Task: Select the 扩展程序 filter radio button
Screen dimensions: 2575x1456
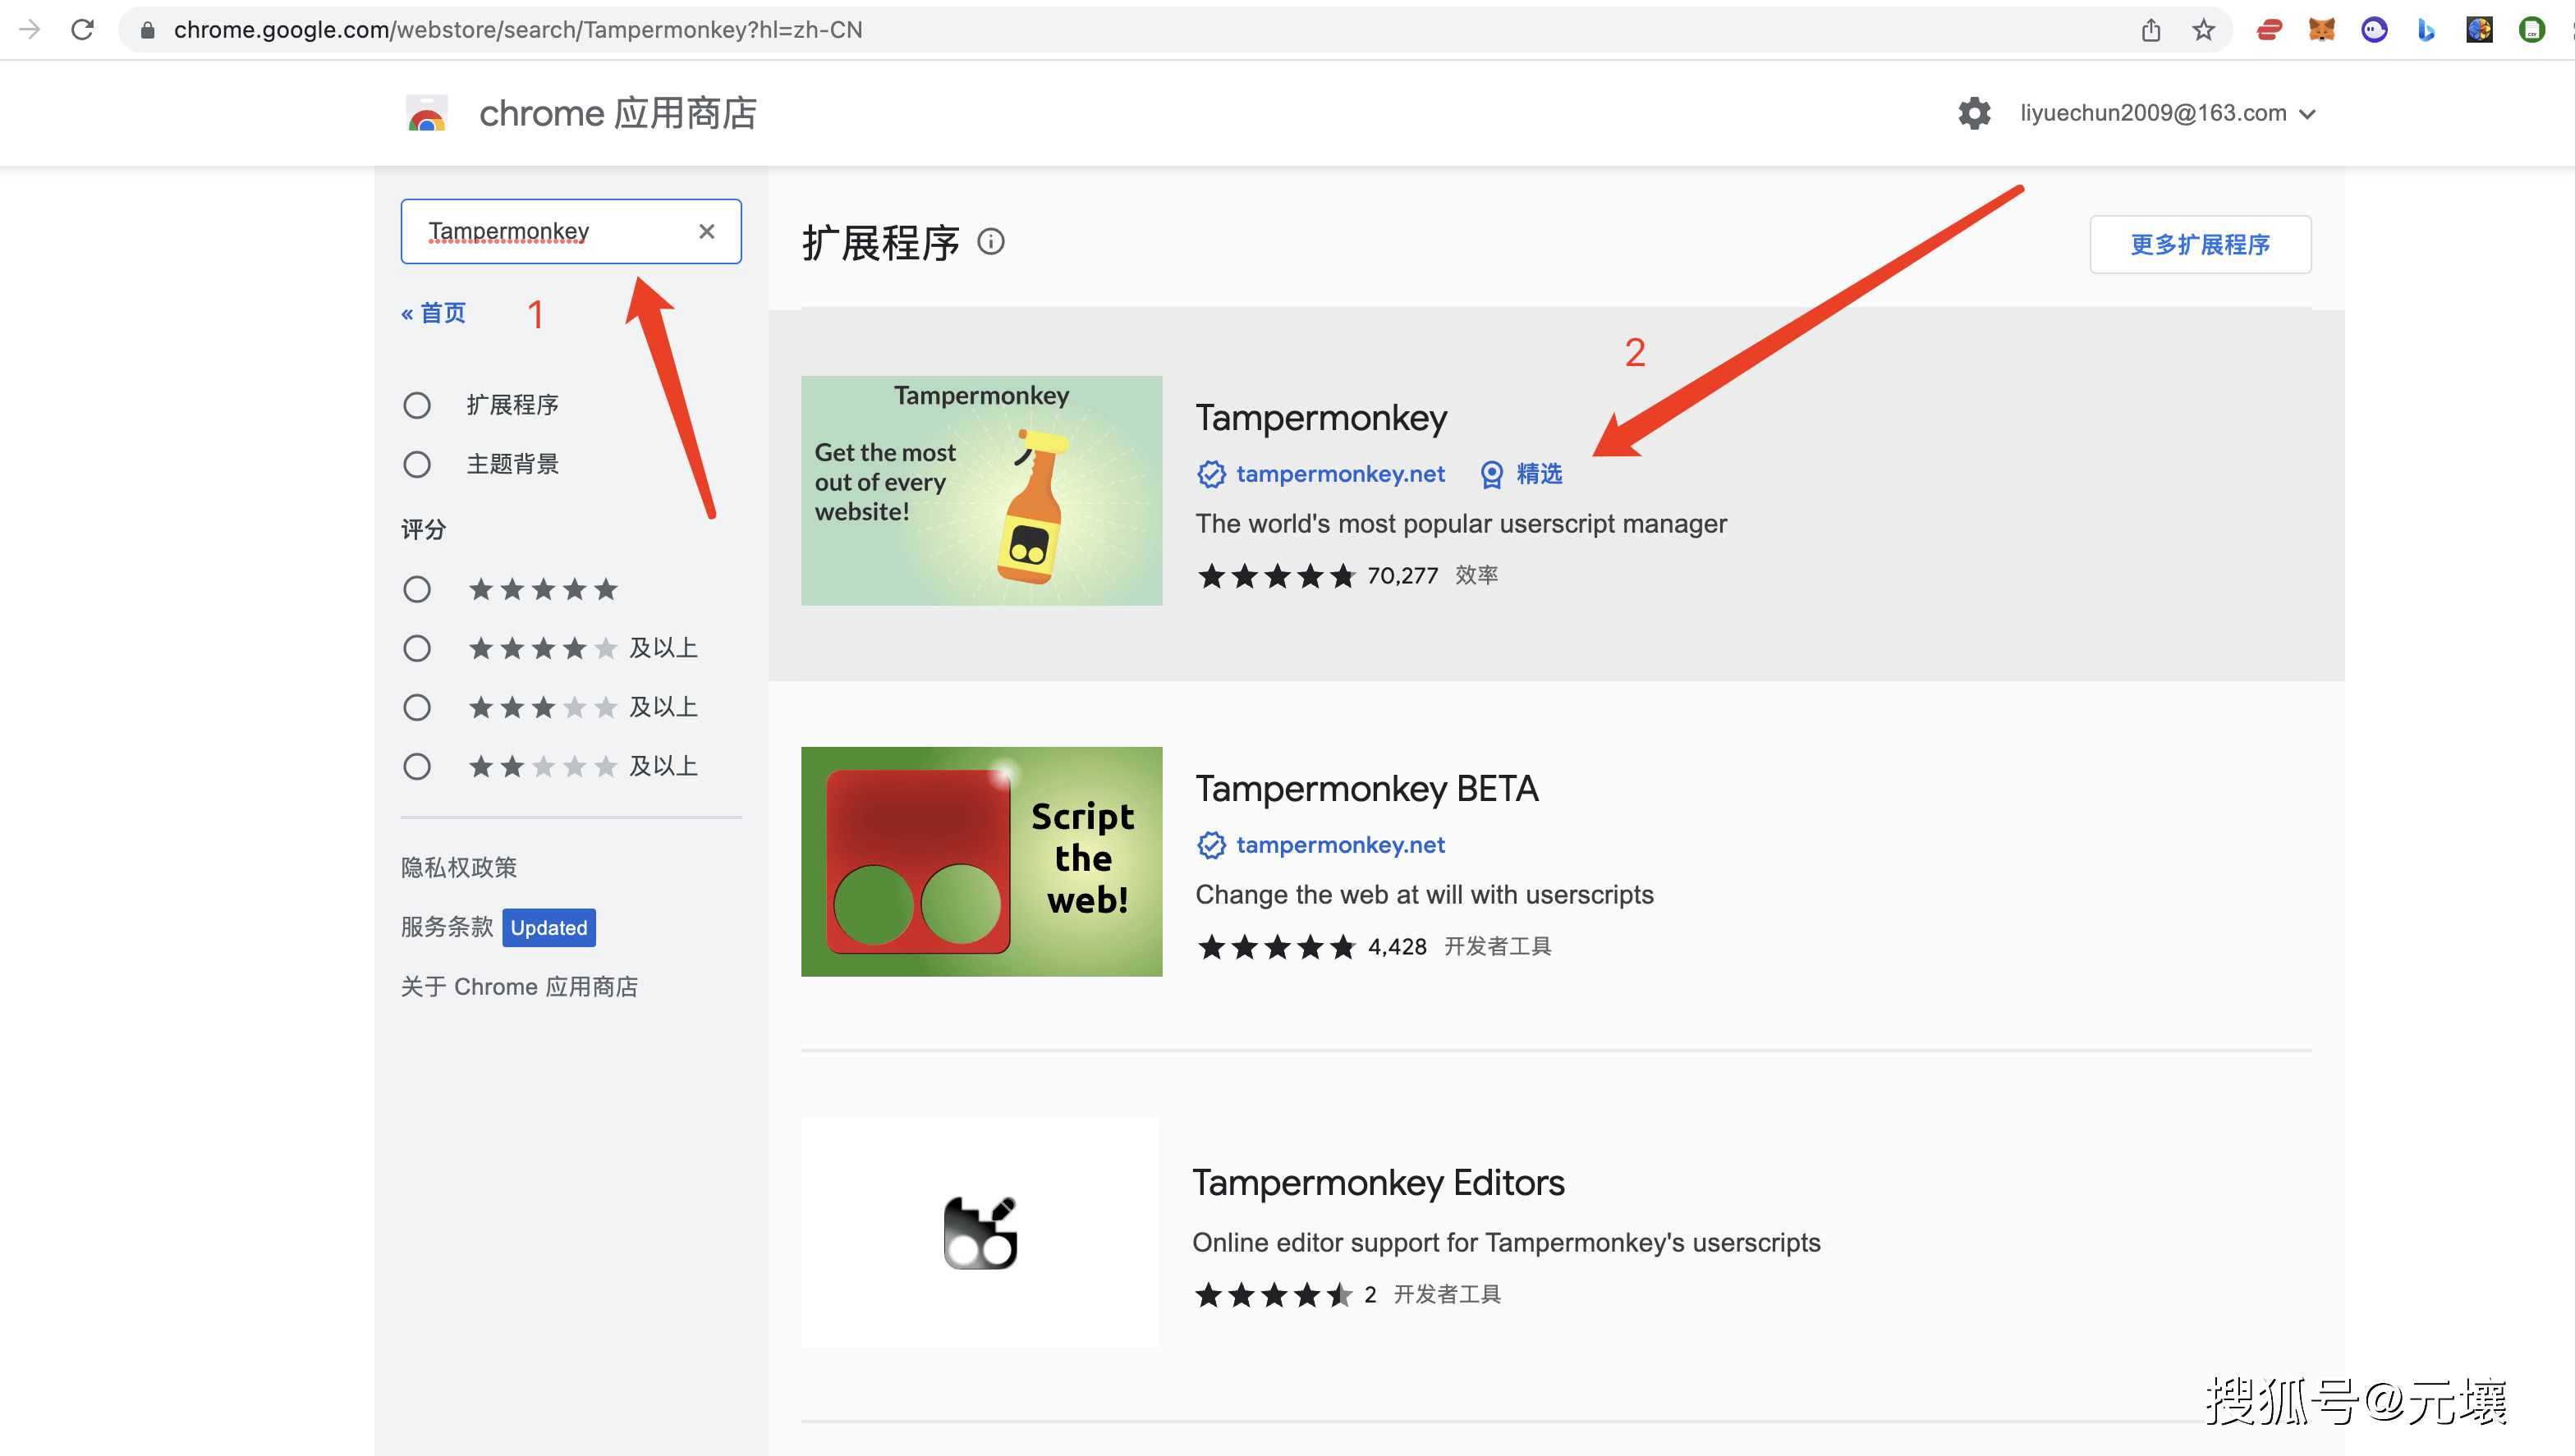Action: click(x=417, y=405)
